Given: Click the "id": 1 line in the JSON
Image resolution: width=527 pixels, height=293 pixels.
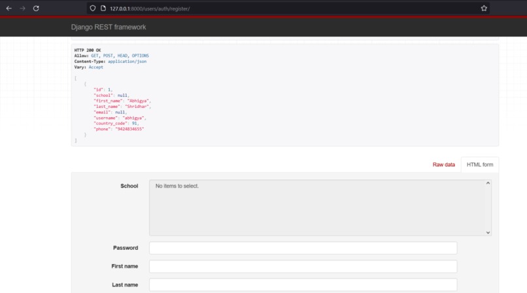Looking at the screenshot, I should click(x=103, y=90).
